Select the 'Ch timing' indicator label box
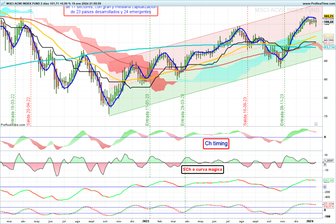This screenshot has height=224, width=336. pos(216,143)
